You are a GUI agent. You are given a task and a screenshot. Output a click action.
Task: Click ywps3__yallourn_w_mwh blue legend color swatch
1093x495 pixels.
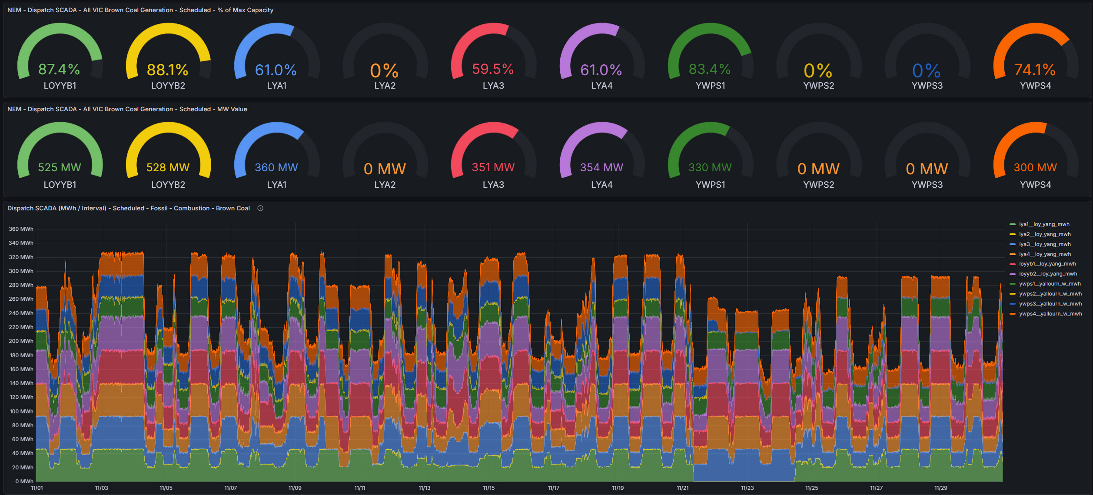(1013, 304)
